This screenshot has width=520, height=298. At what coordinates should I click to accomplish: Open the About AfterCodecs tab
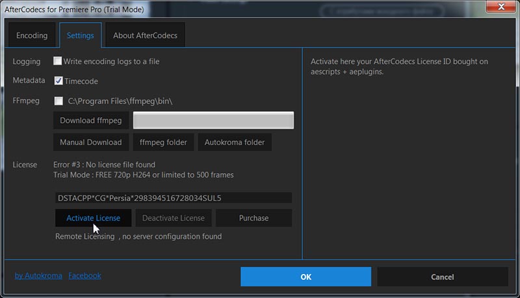(145, 35)
